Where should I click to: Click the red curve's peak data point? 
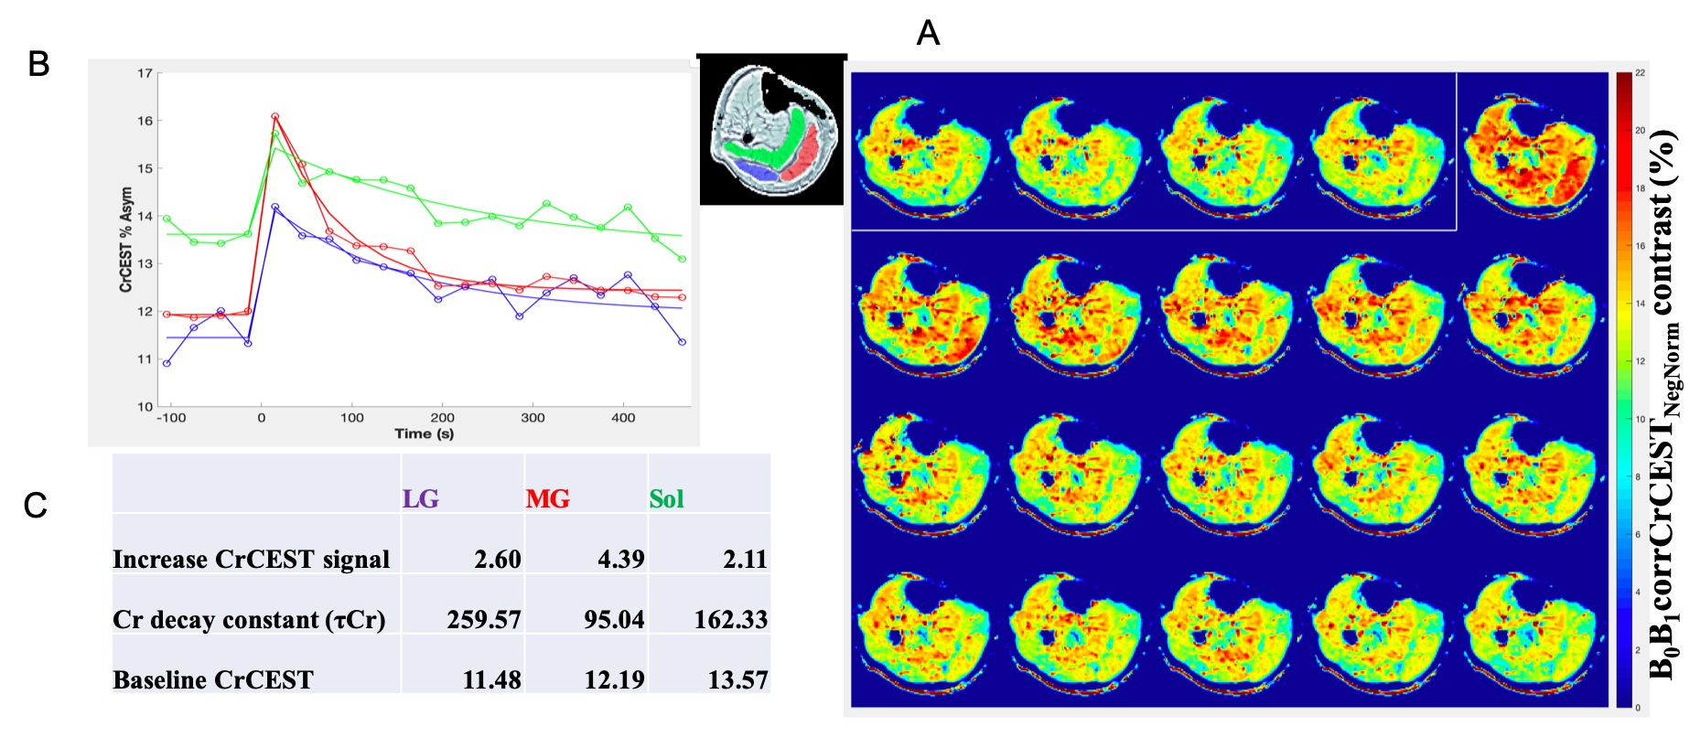pos(274,116)
